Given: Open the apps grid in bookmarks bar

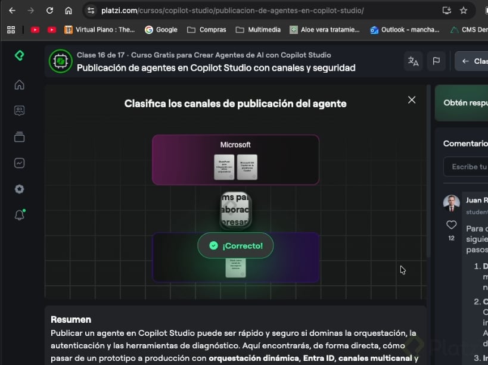Looking at the screenshot, I should coord(11,30).
